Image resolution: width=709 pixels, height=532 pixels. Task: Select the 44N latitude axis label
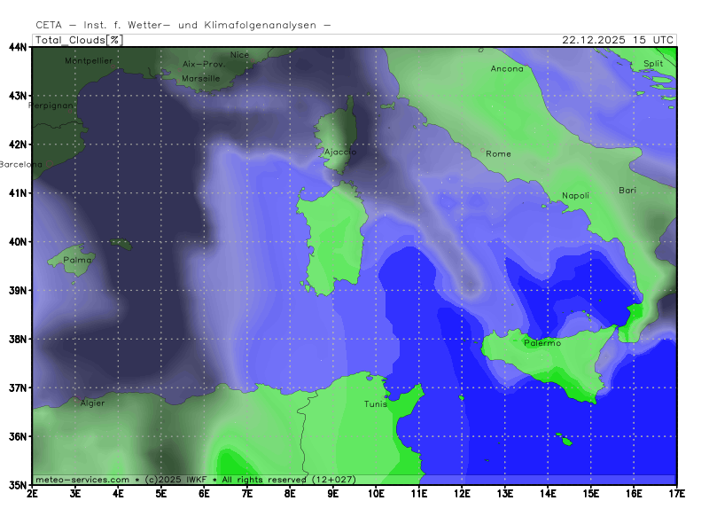pos(18,47)
